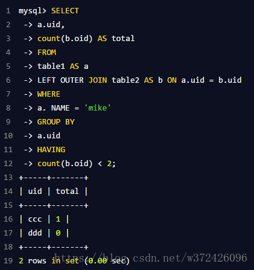This screenshot has height=270, width=254.
Task: Click 'count(b.oid)' on line 3
Action: pyautogui.click(x=65, y=39)
